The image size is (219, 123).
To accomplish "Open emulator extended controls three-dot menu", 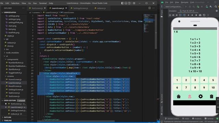I will point(208,15).
